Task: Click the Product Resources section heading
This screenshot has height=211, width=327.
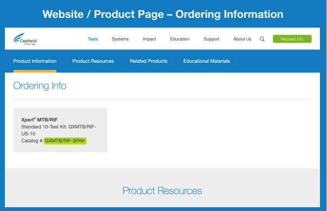Action: [x=162, y=191]
